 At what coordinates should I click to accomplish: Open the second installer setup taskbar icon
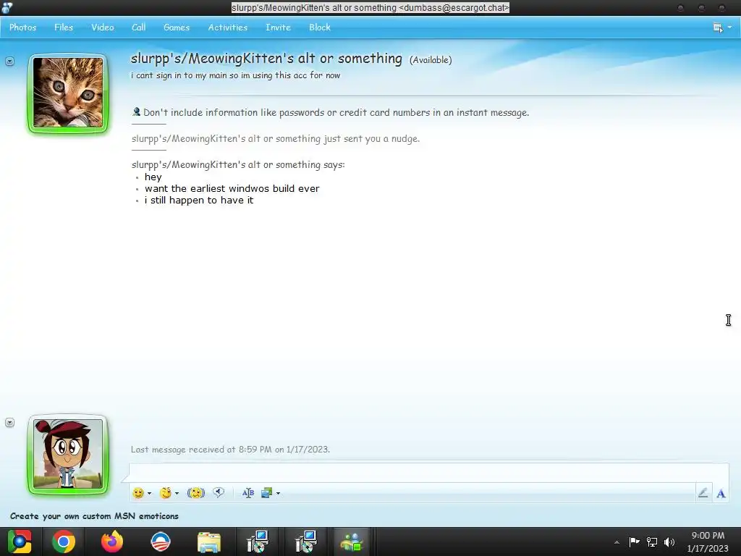tap(306, 542)
